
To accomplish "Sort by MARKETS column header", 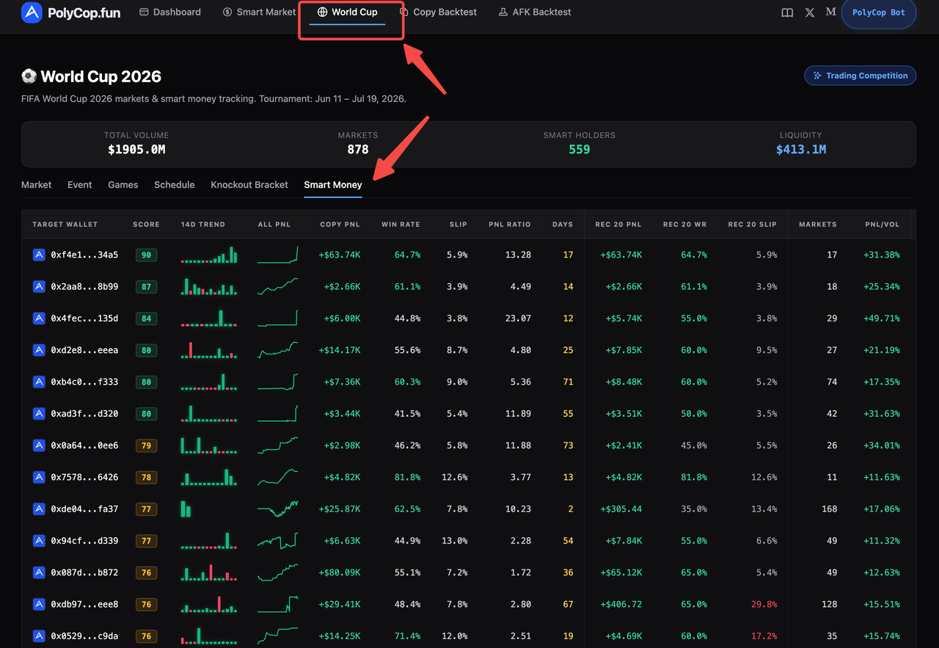I will point(818,225).
